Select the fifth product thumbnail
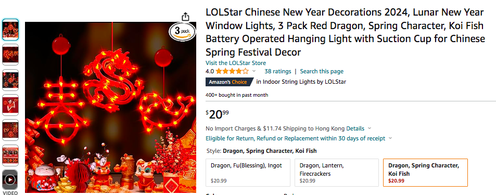This screenshot has height=195, width=496. [10, 130]
